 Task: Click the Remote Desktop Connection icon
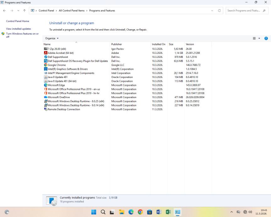[x=46, y=109]
